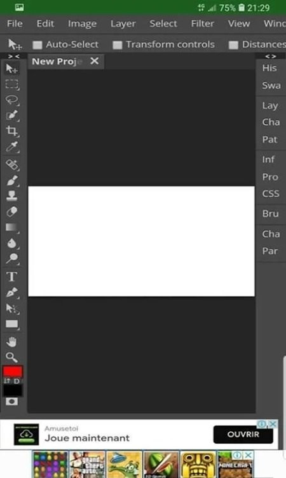
Task: Select the Eraser tool
Action: (12, 211)
